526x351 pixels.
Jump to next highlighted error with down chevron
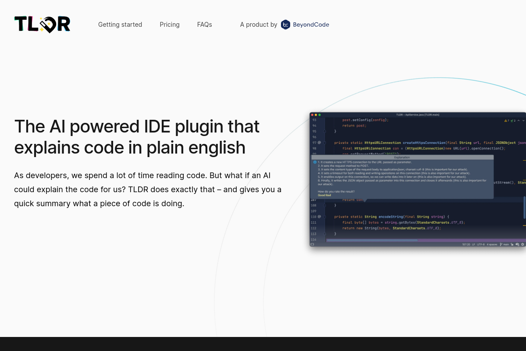(x=523, y=121)
